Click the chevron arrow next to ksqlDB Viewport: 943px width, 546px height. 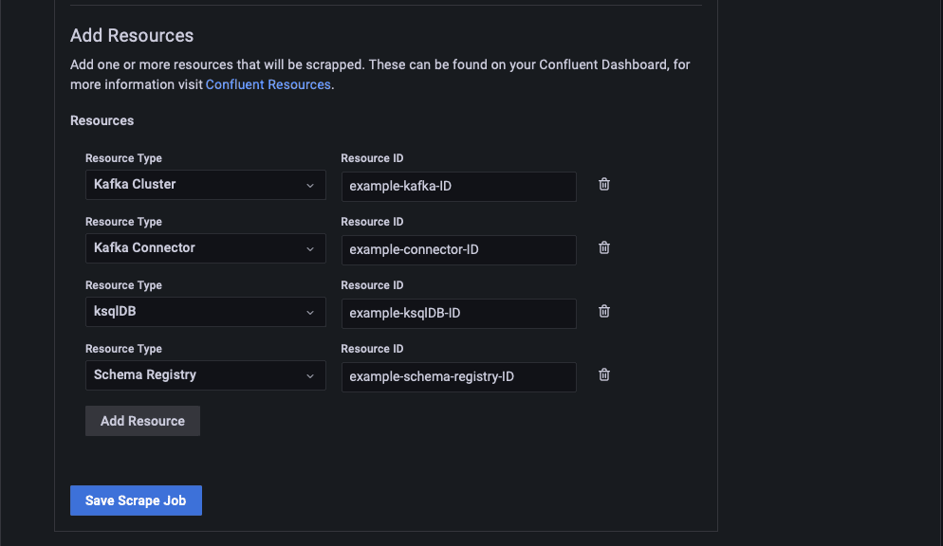[x=310, y=313]
